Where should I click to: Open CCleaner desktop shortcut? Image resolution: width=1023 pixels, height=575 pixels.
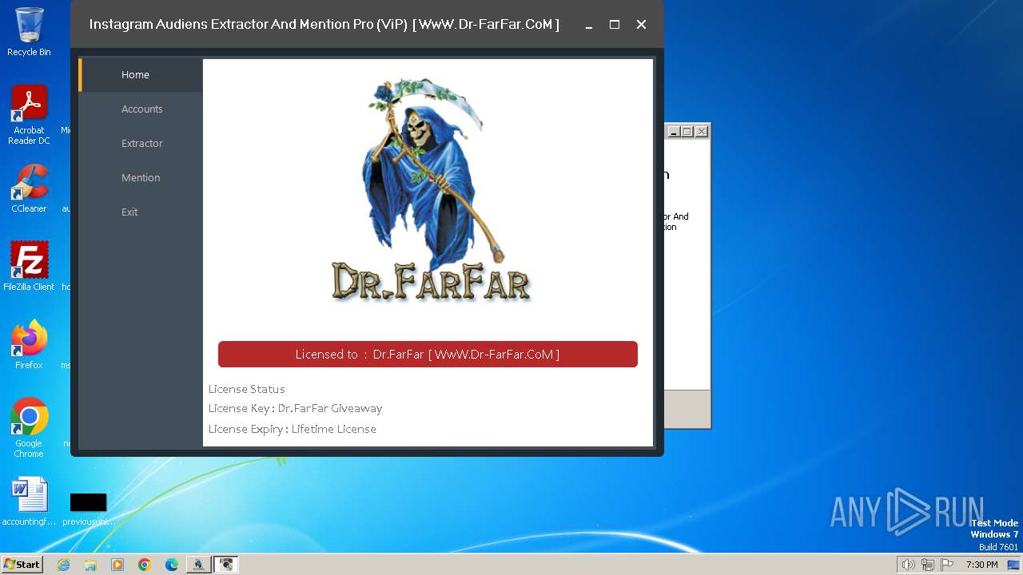pyautogui.click(x=29, y=188)
